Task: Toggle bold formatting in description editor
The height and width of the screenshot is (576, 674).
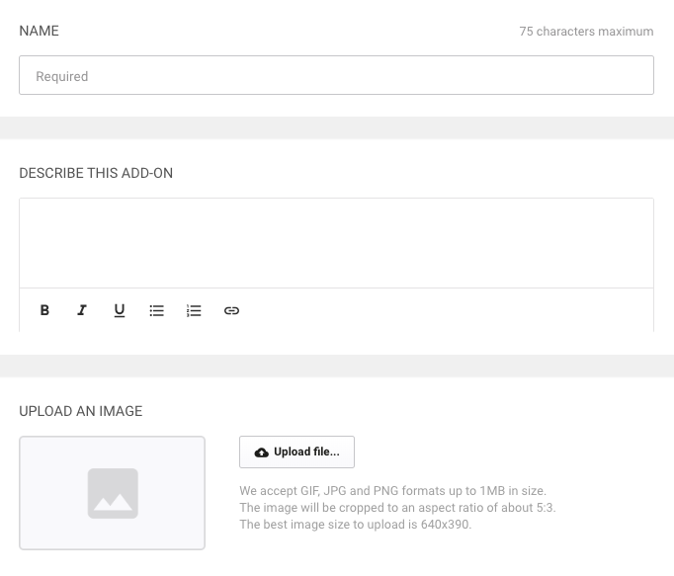Action: [x=44, y=310]
